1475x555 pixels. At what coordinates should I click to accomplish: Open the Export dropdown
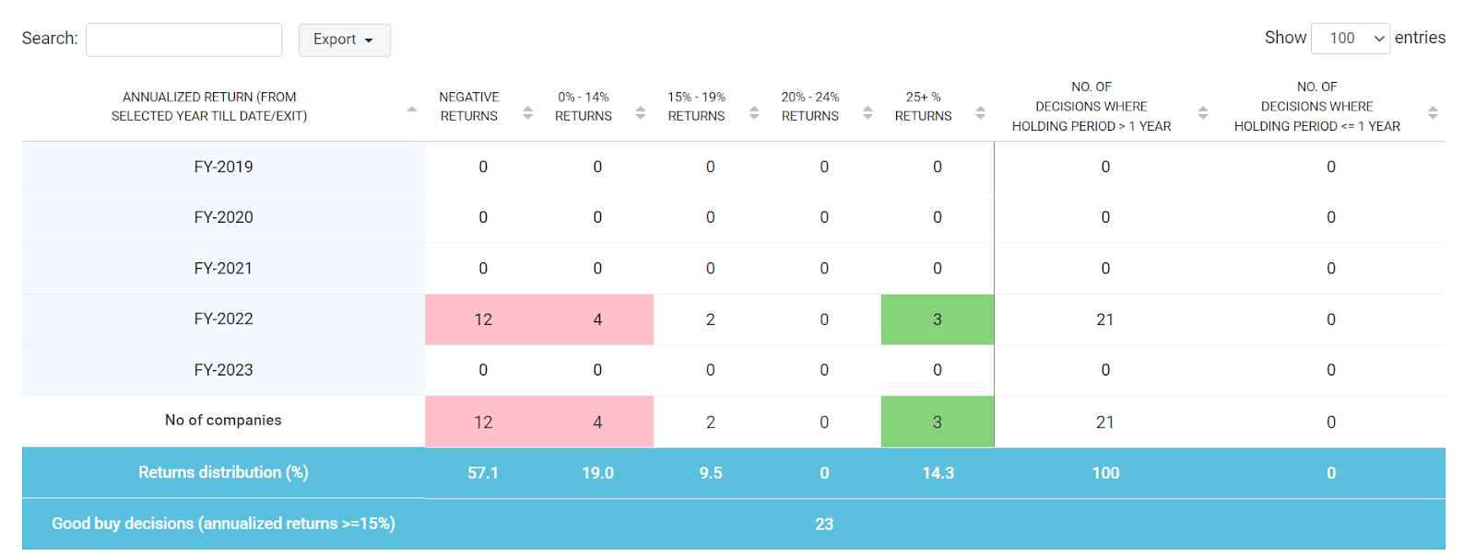pos(344,40)
